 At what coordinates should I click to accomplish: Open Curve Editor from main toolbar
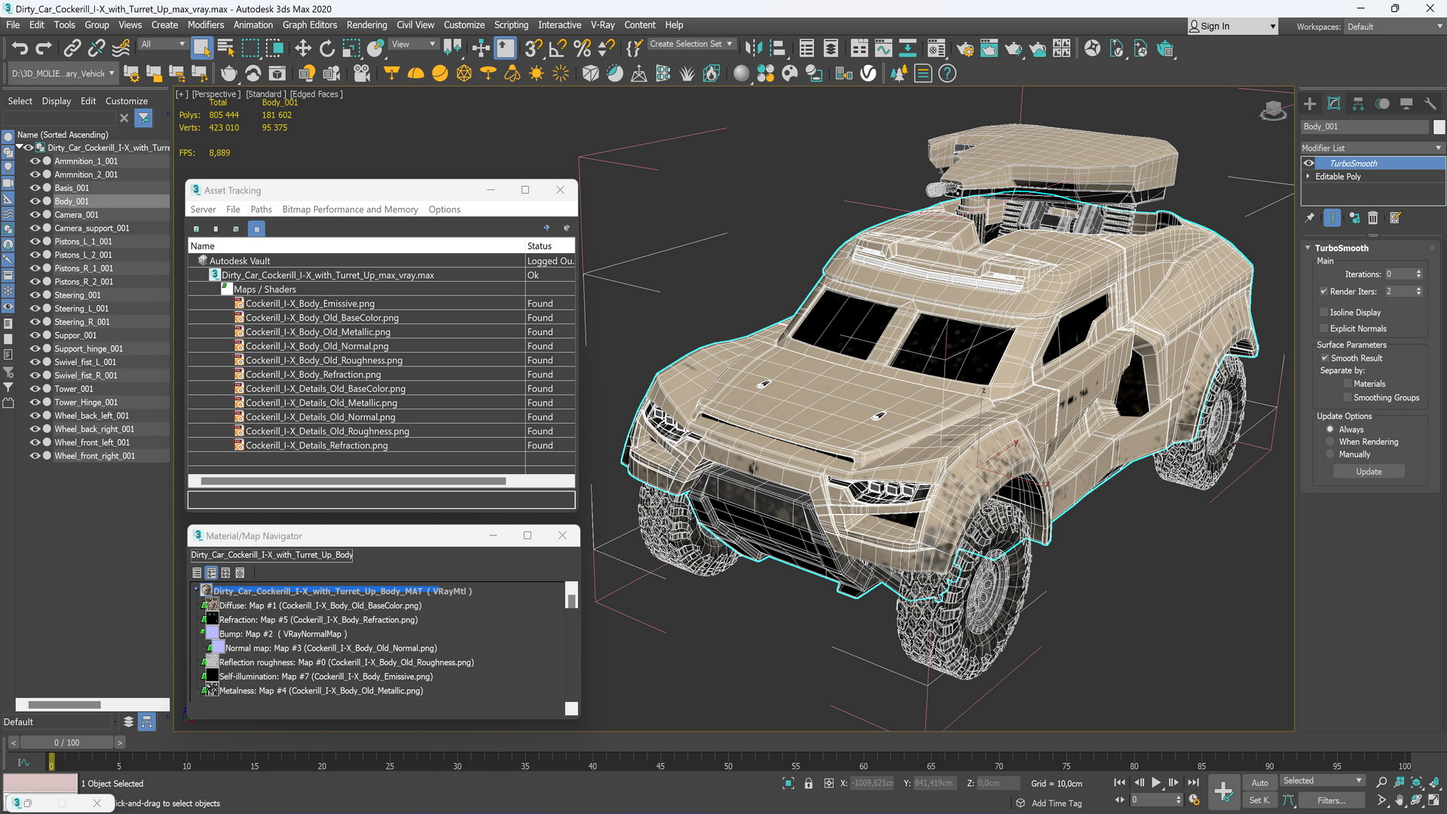click(x=883, y=49)
